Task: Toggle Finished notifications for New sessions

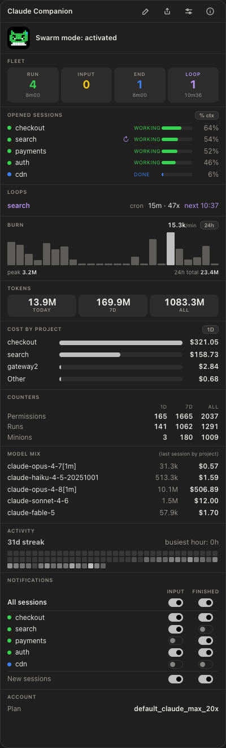Action: click(206, 679)
